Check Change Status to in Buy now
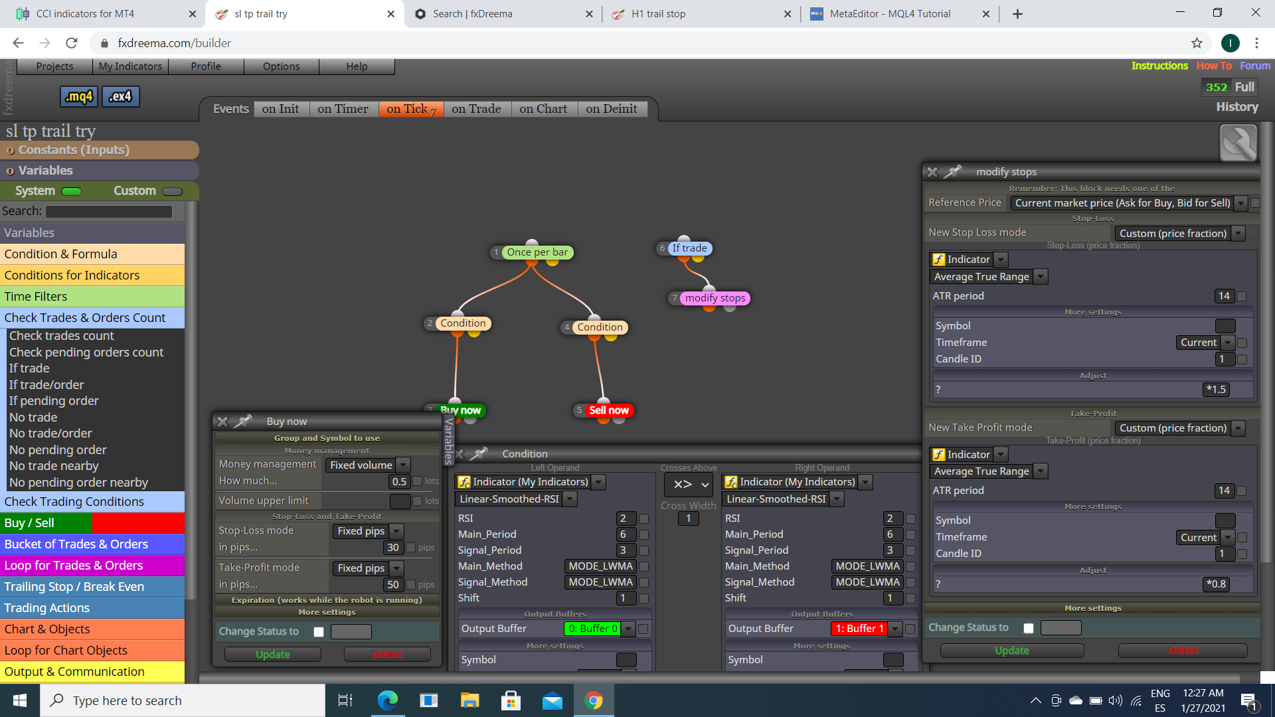Image resolution: width=1275 pixels, height=717 pixels. click(319, 632)
